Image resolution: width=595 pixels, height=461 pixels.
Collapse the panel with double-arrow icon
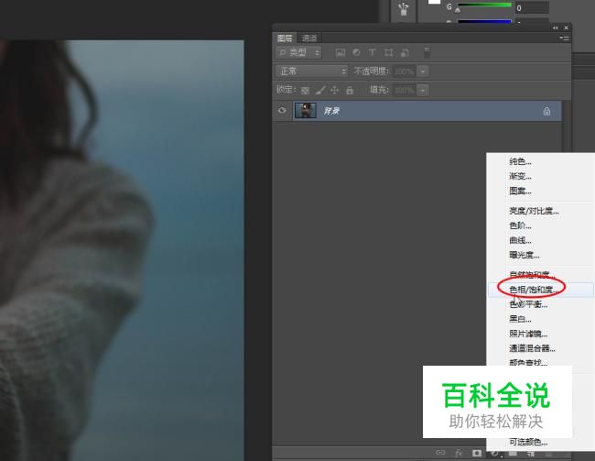point(555,27)
